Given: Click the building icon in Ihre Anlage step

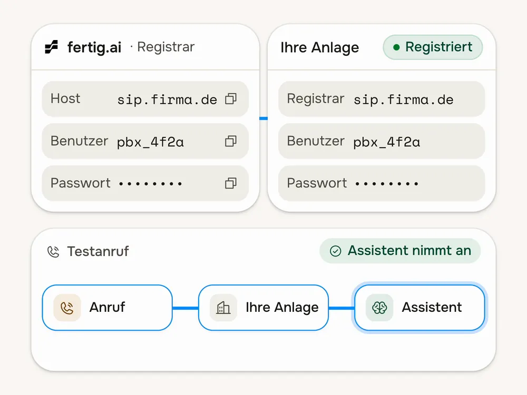Looking at the screenshot, I should pyautogui.click(x=223, y=308).
